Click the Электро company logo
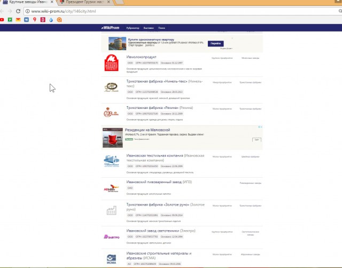 click(x=112, y=237)
